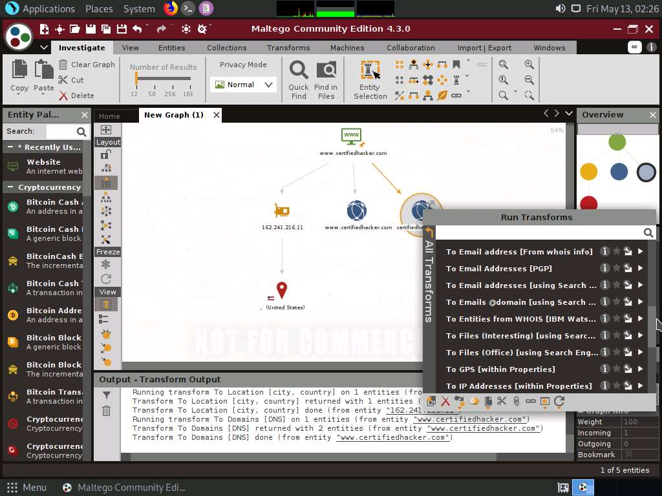Clear the Transform Output with trash icon
The height and width of the screenshot is (496, 662).
click(107, 410)
